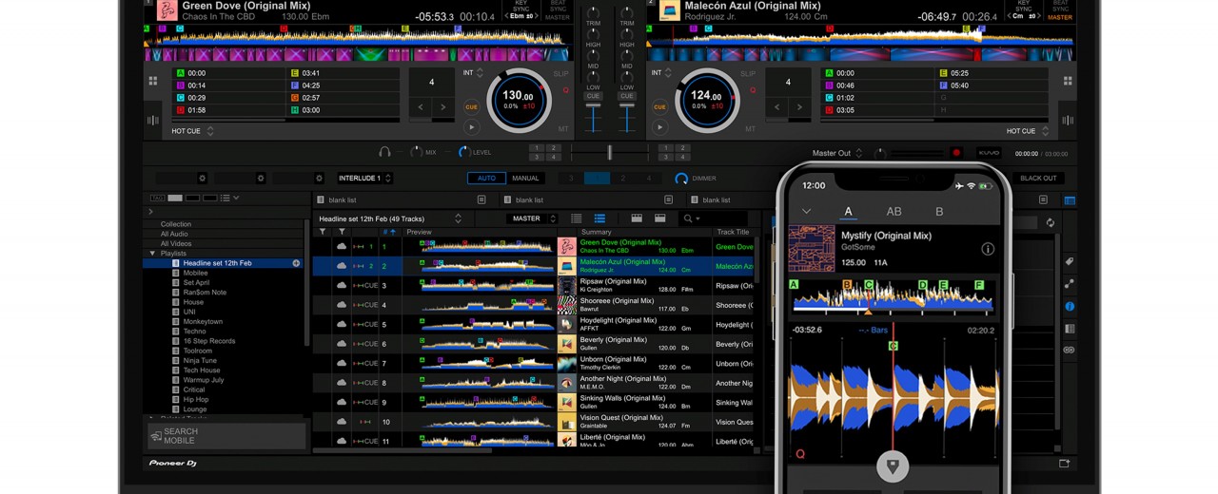Screen dimensions: 1218x494
Task: Open left deck waveform view icon
Action: click(152, 121)
